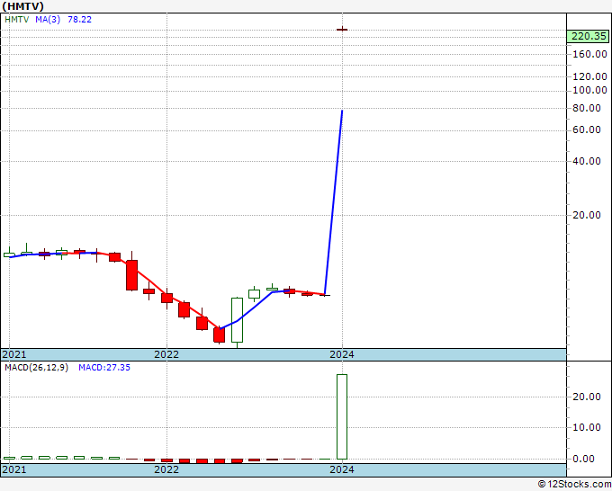Screen dimensions: 612x491
Task: Click the 2022 label on MACD axis
Action: [166, 469]
